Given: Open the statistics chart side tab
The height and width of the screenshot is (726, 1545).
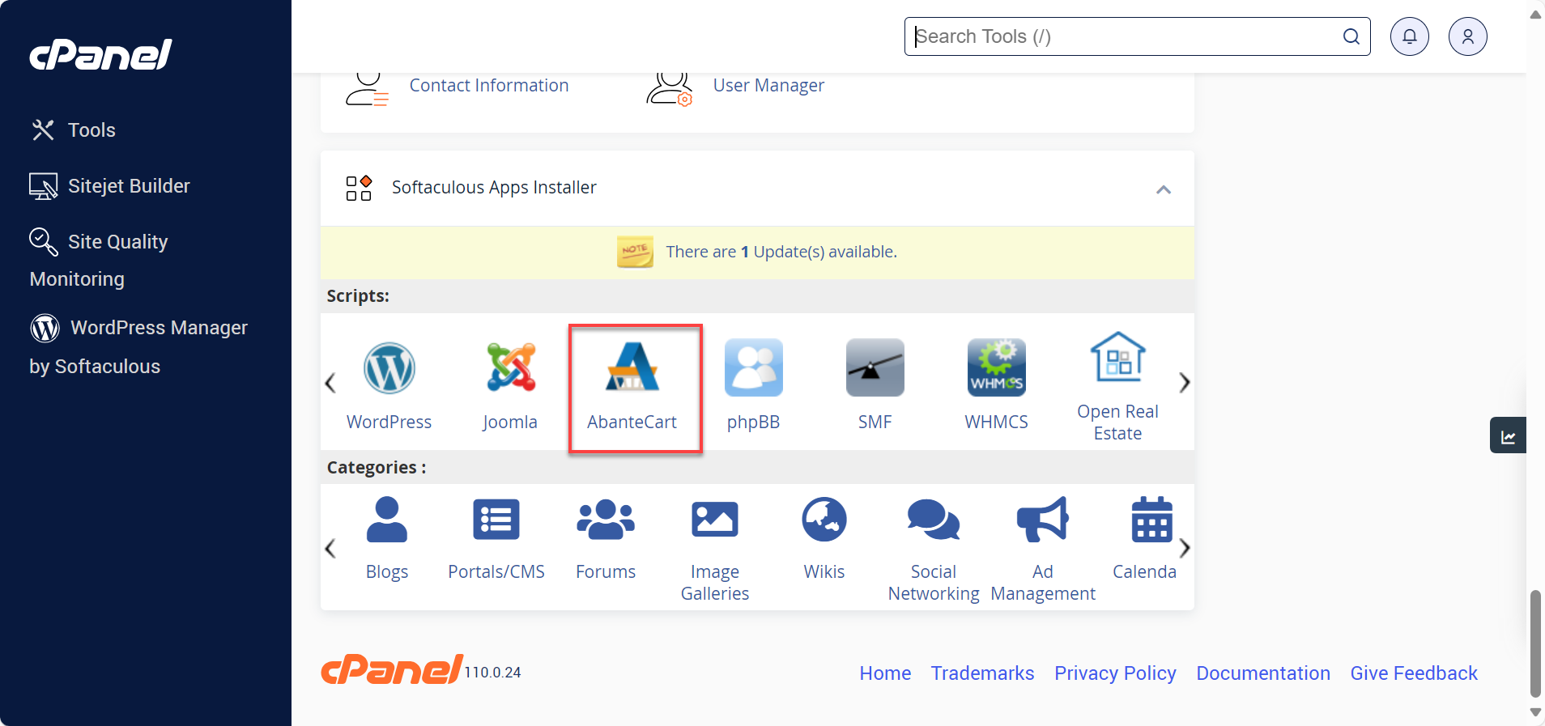Looking at the screenshot, I should pyautogui.click(x=1508, y=436).
